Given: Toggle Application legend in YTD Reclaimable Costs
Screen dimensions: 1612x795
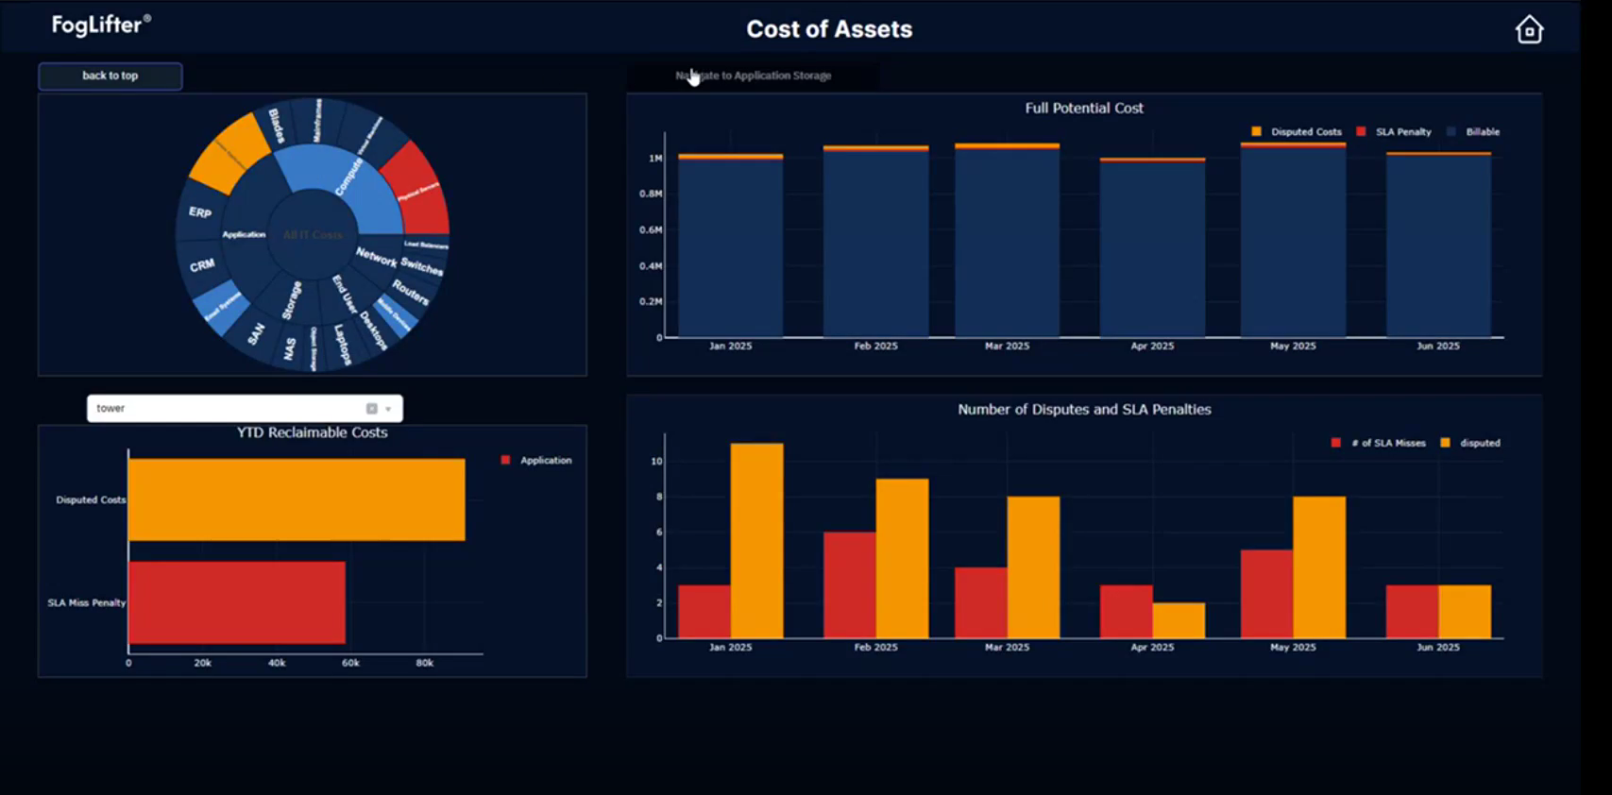Looking at the screenshot, I should pos(536,461).
